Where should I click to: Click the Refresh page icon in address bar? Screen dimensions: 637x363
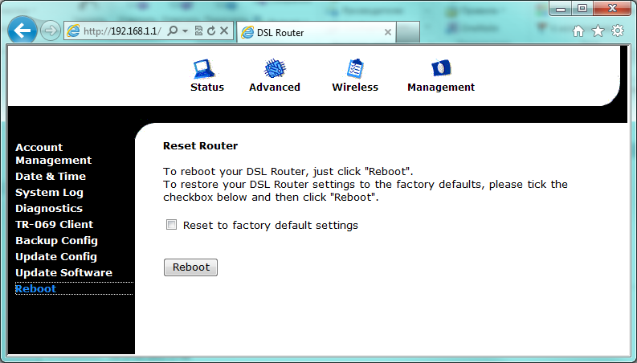click(x=210, y=31)
